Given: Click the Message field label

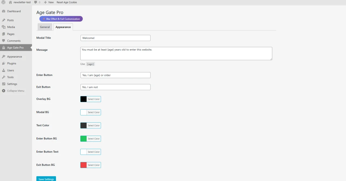Looking at the screenshot, I should coord(42,50).
